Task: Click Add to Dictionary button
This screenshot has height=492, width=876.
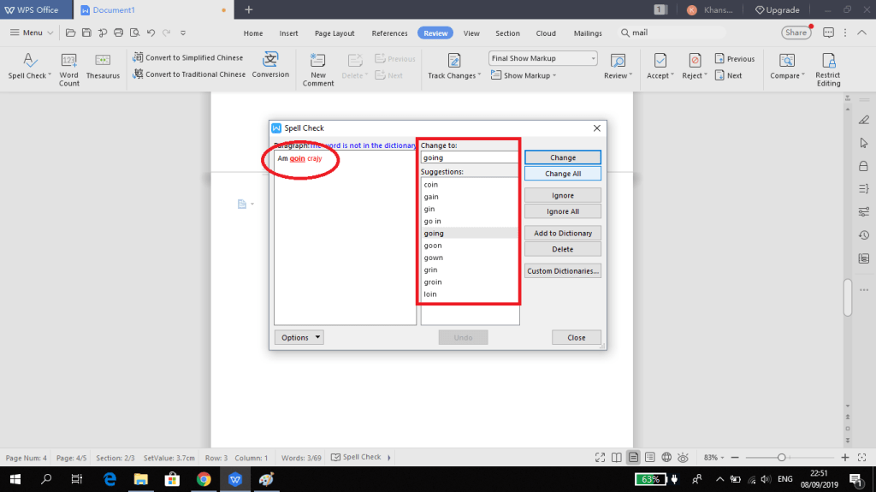Action: [x=562, y=233]
